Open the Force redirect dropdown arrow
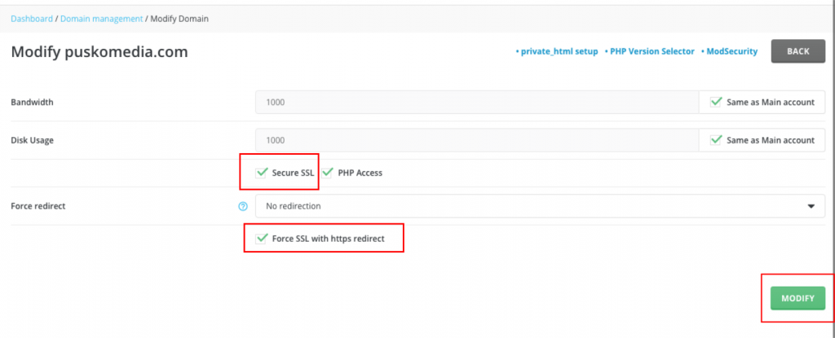 811,206
